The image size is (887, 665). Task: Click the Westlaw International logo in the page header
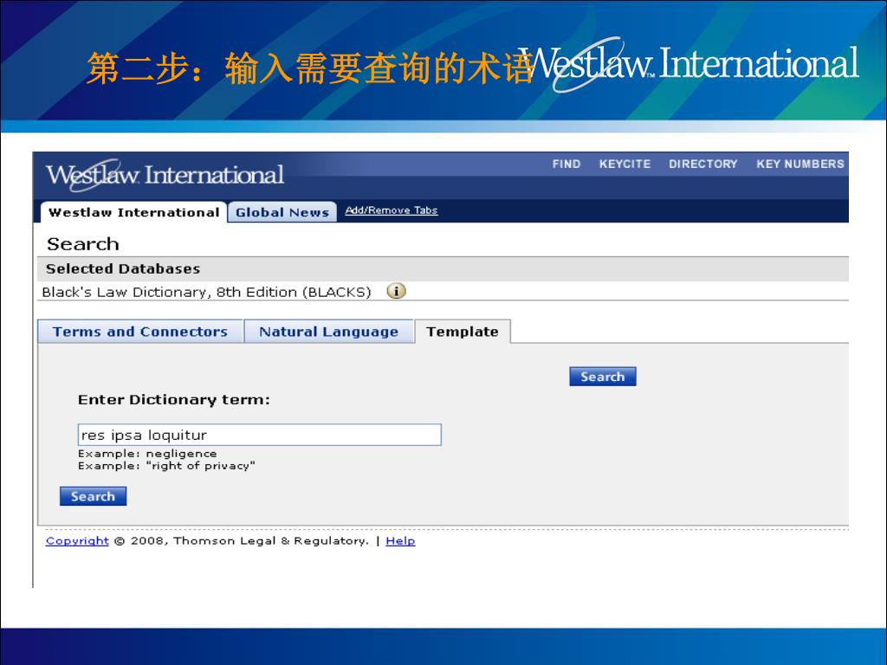pos(165,175)
